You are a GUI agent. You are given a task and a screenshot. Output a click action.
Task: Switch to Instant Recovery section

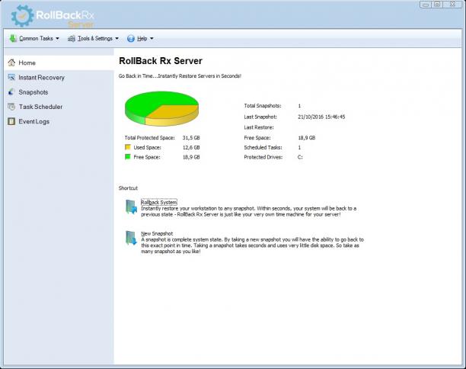[x=59, y=77]
